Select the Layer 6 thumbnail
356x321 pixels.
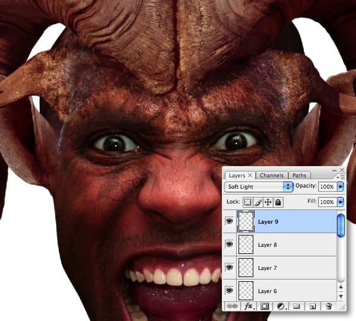coord(246,290)
